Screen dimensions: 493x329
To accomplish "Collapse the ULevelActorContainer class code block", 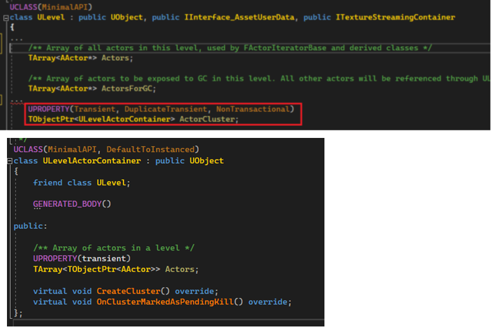I will coord(10,161).
